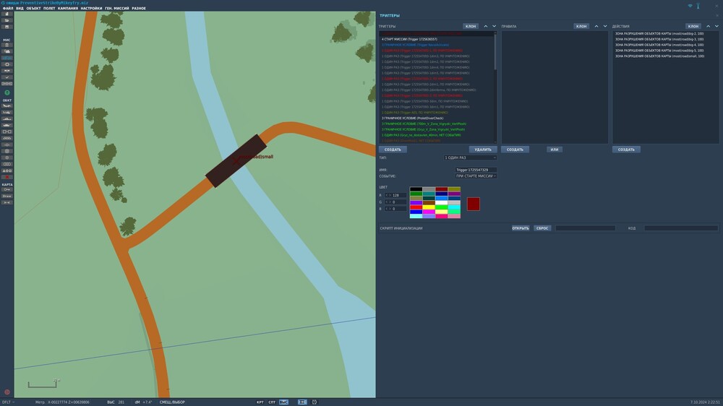The width and height of the screenshot is (723, 406).
Task: Open the trigger type dropdown '1 ОДИН РАЗ'
Action: [x=471, y=157]
